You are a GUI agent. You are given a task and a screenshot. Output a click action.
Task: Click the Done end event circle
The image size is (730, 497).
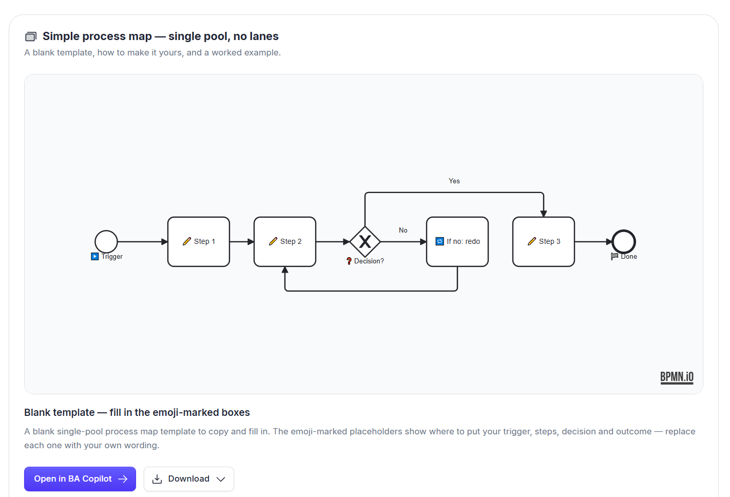[624, 241]
